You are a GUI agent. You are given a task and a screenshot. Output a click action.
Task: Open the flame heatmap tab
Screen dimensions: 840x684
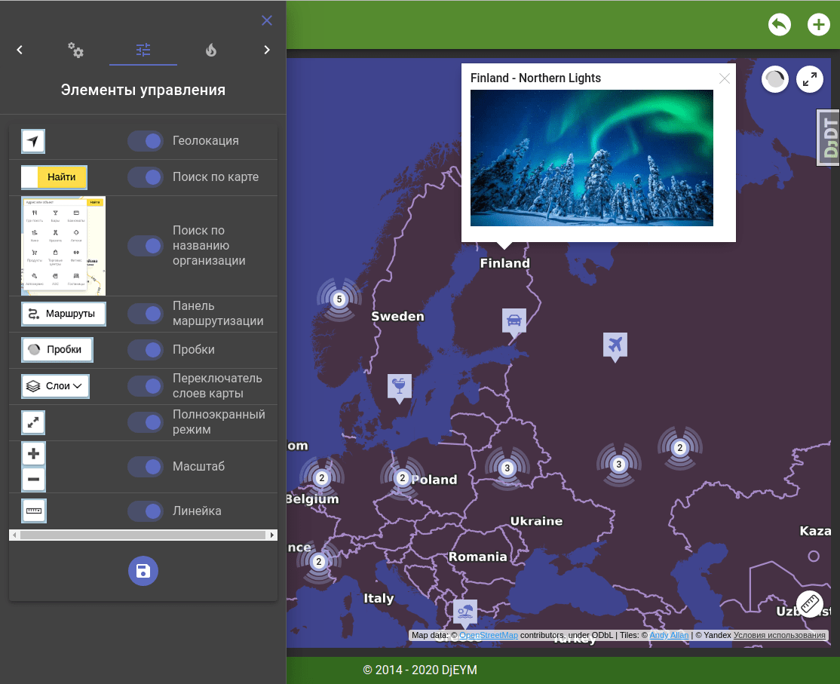tap(211, 50)
